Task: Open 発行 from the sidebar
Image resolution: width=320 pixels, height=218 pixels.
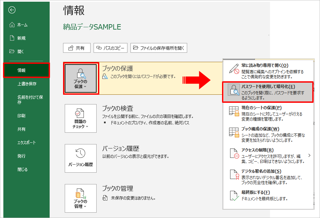Action: (x=26, y=156)
